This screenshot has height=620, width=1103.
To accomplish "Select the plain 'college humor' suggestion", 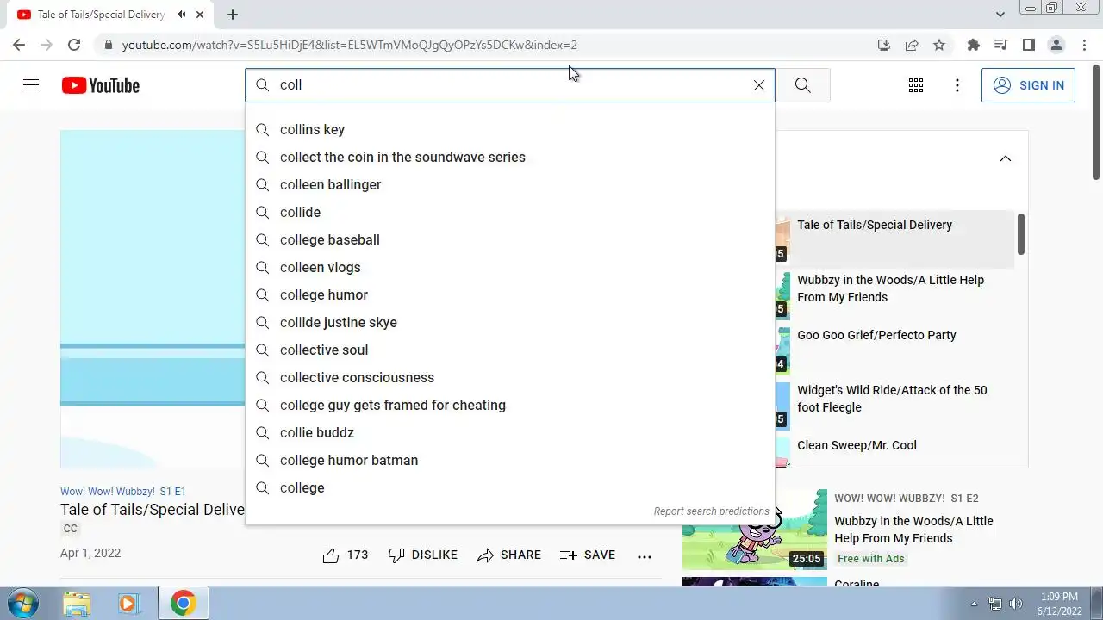I will (x=510, y=294).
